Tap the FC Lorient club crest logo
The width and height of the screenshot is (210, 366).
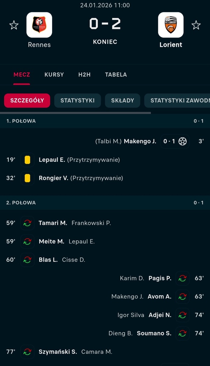[x=171, y=25]
